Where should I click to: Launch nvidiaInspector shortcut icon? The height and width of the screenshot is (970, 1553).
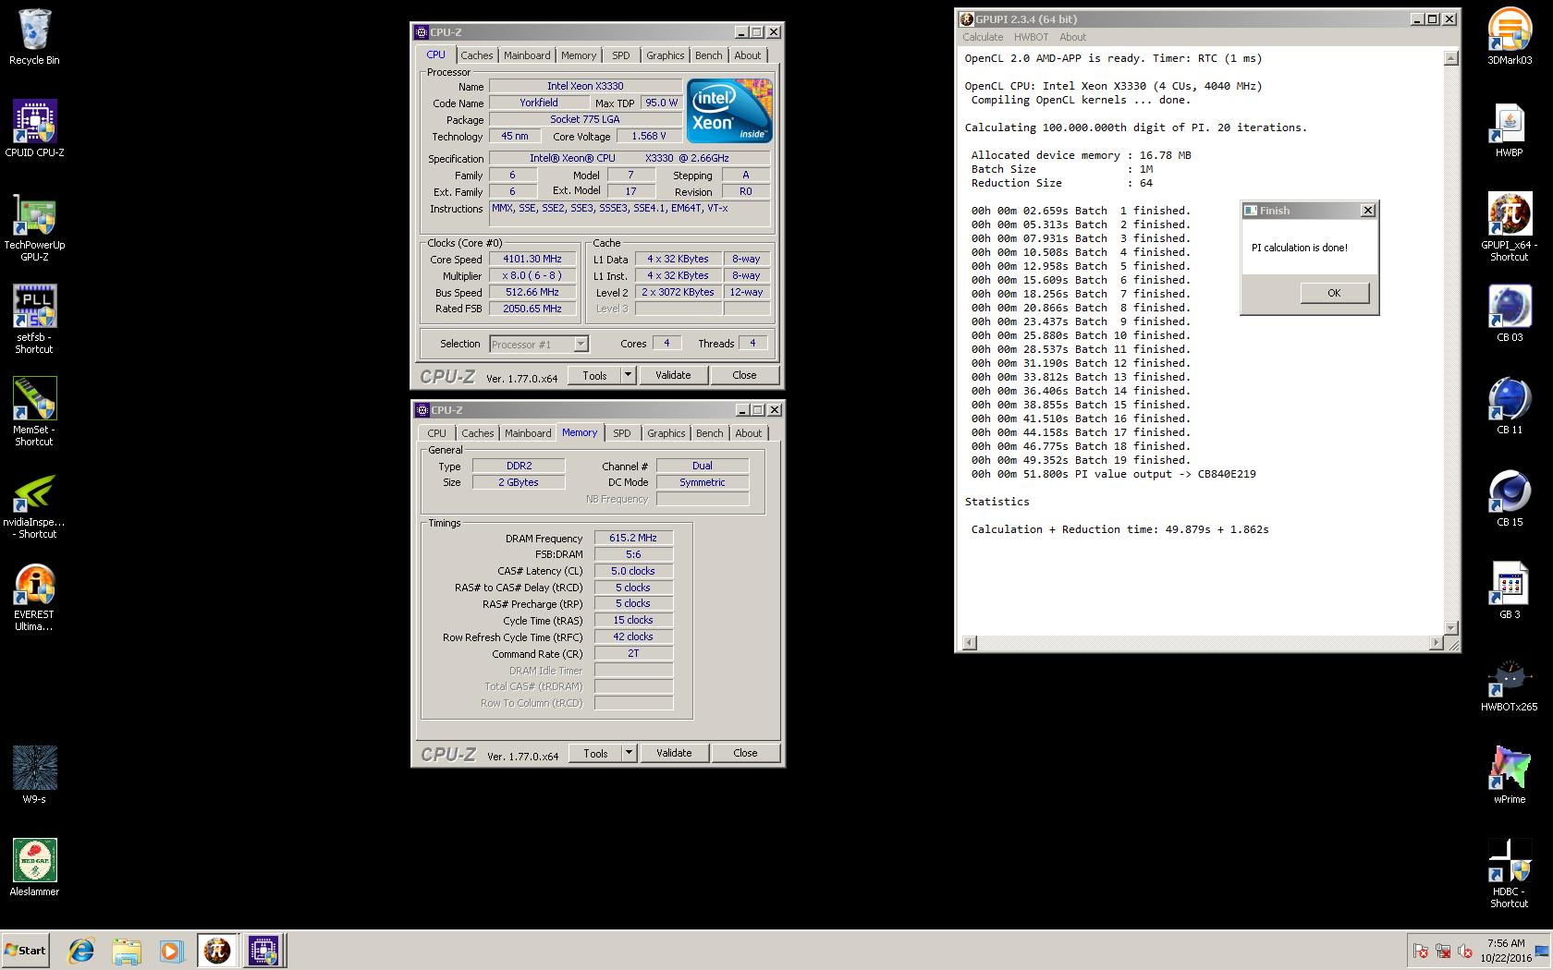pos(34,504)
